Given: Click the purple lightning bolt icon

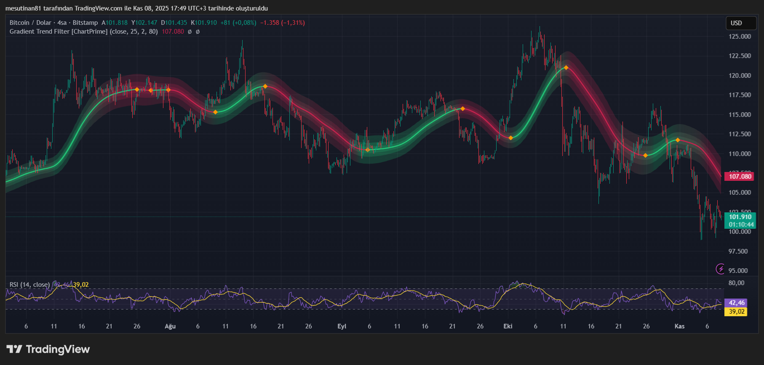Looking at the screenshot, I should tap(720, 269).
